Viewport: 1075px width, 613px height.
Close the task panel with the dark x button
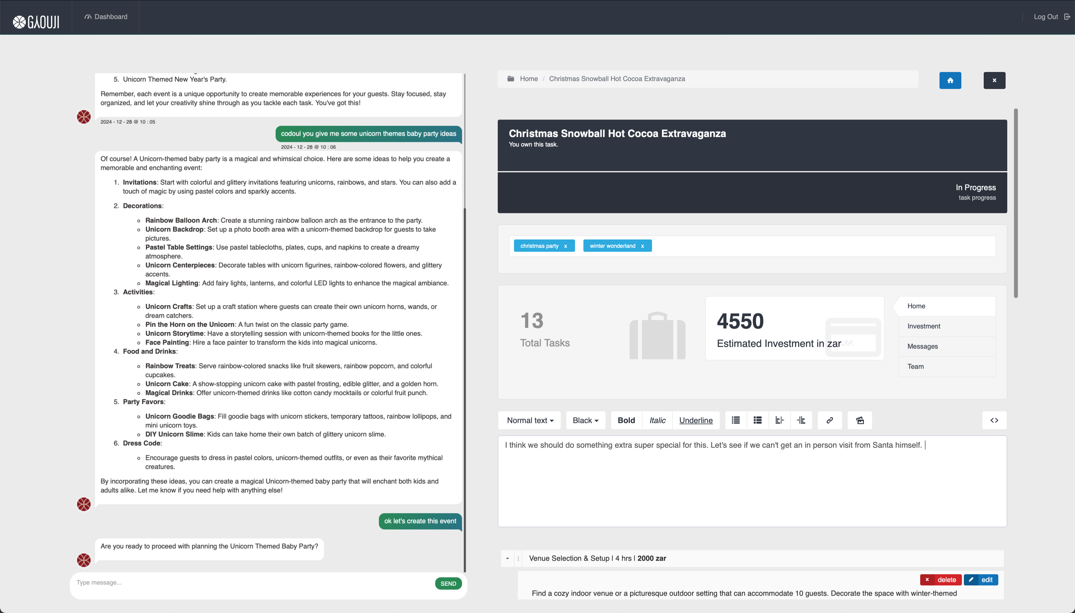click(x=994, y=80)
